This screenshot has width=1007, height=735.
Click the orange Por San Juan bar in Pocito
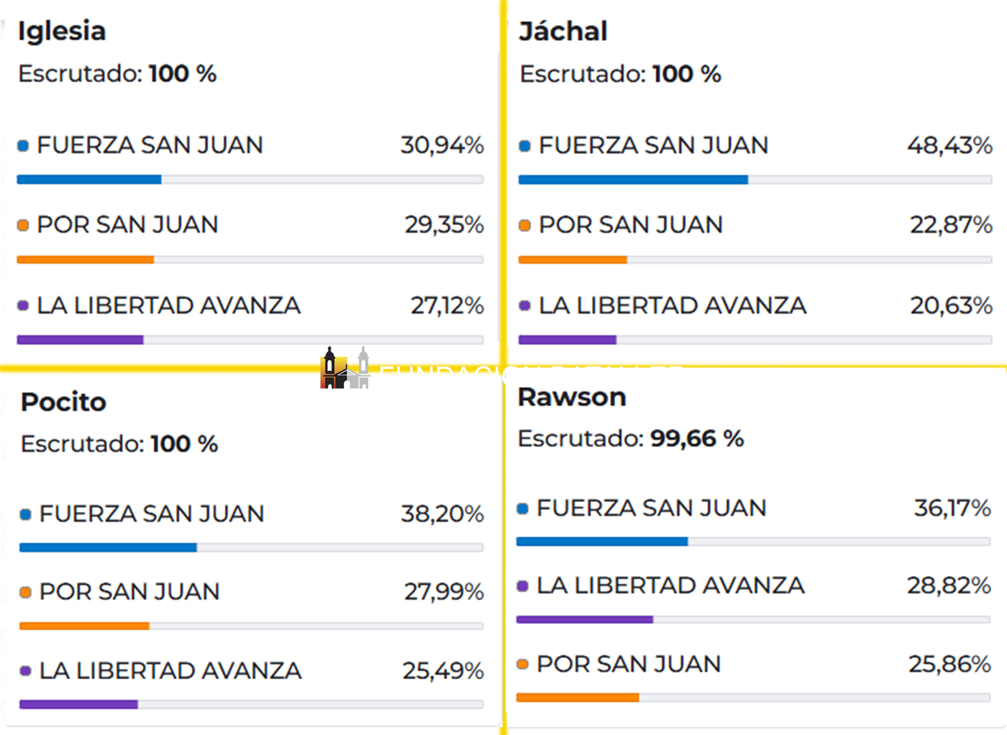(84, 626)
